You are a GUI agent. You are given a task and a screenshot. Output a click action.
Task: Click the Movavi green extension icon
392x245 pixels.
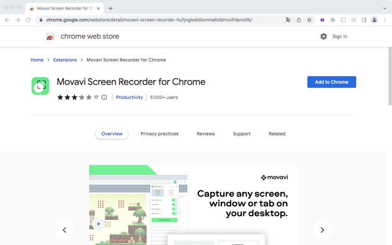pos(40,86)
